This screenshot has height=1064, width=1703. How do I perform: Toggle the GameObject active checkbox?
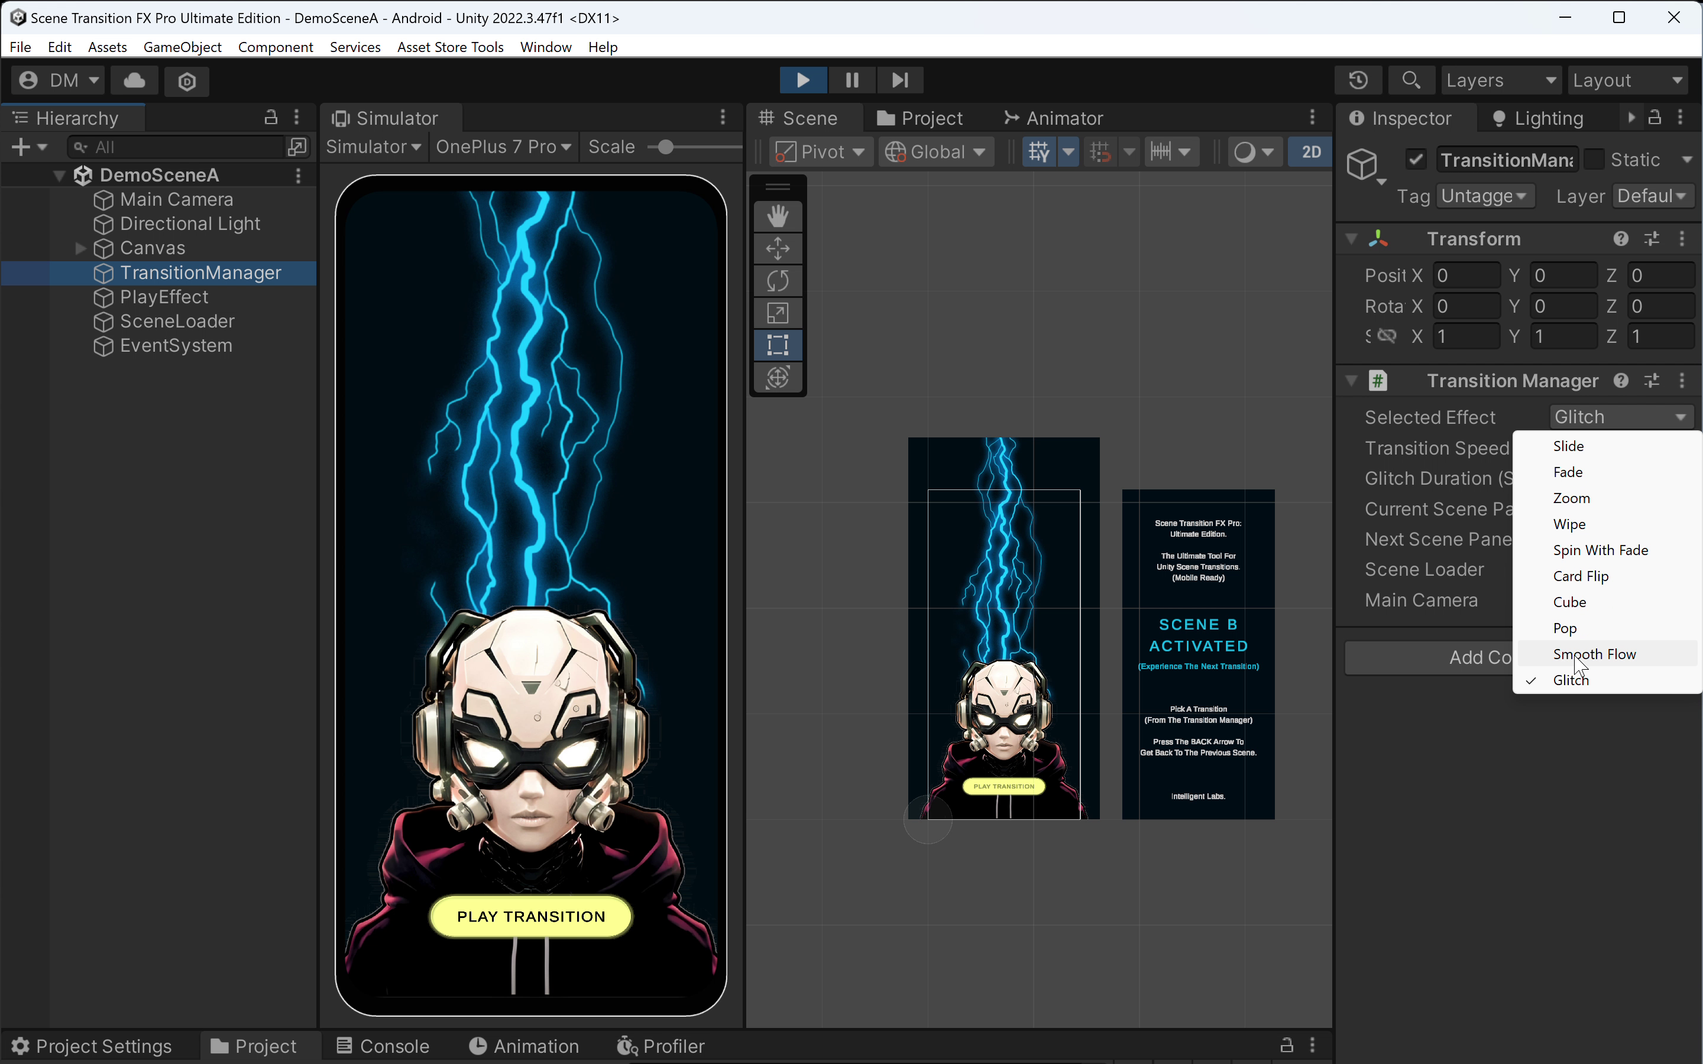1416,160
